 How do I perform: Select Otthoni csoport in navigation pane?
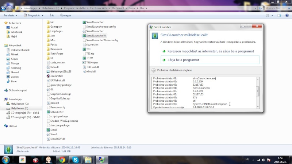pos(16,90)
